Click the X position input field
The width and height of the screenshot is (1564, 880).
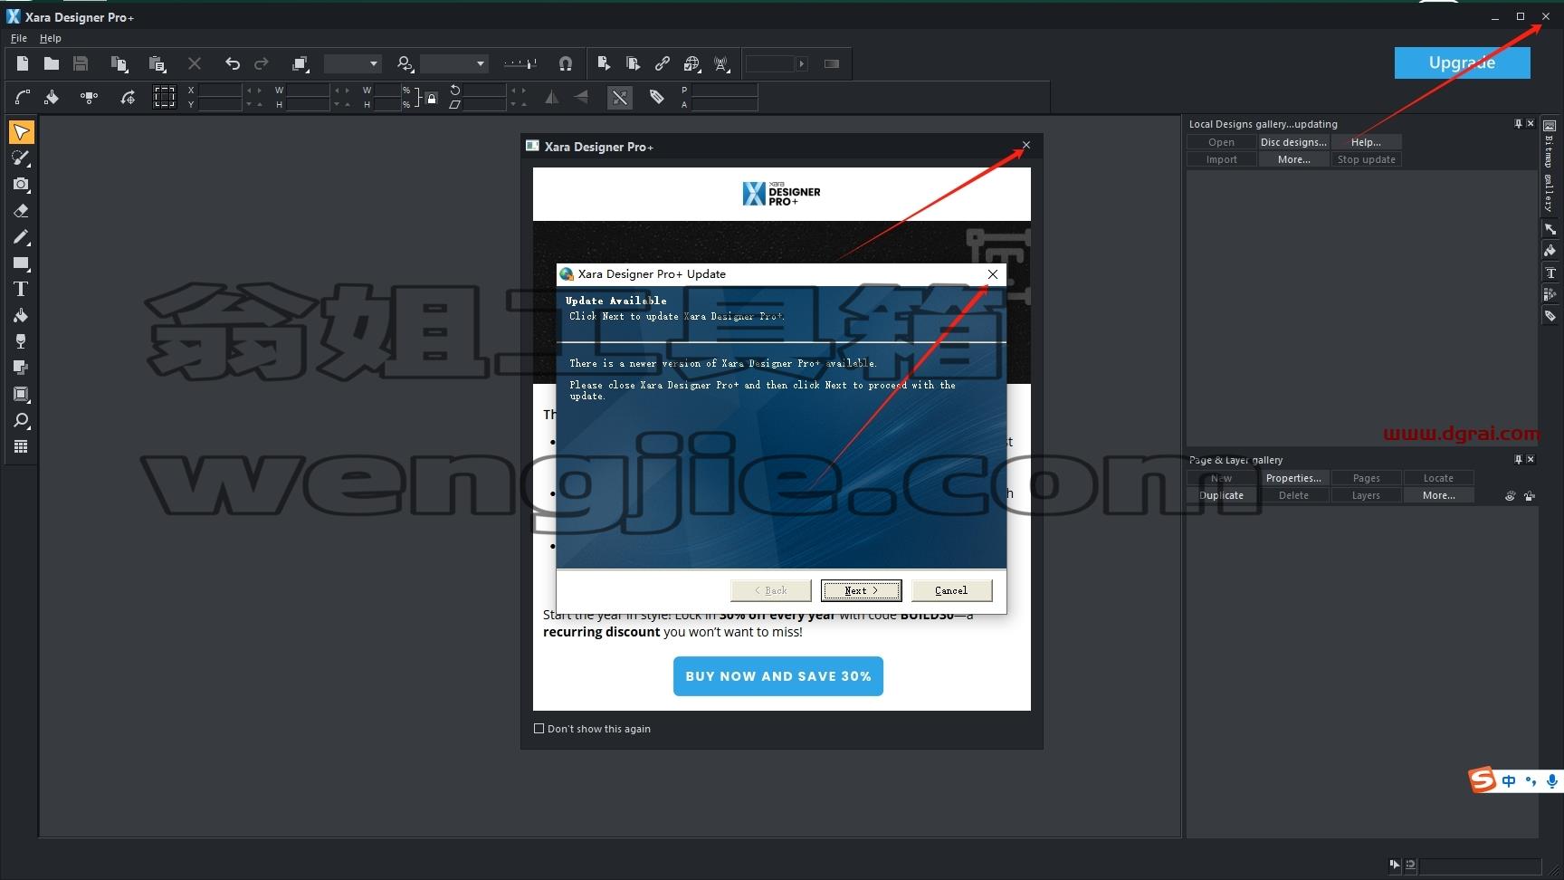coord(220,90)
